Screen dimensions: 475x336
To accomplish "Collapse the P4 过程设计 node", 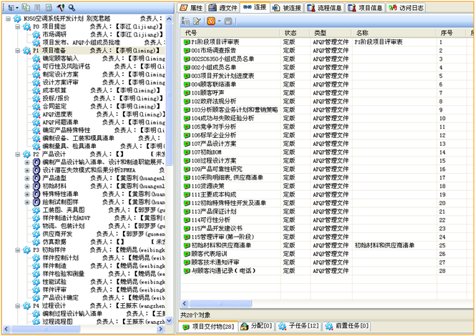I will (18, 306).
